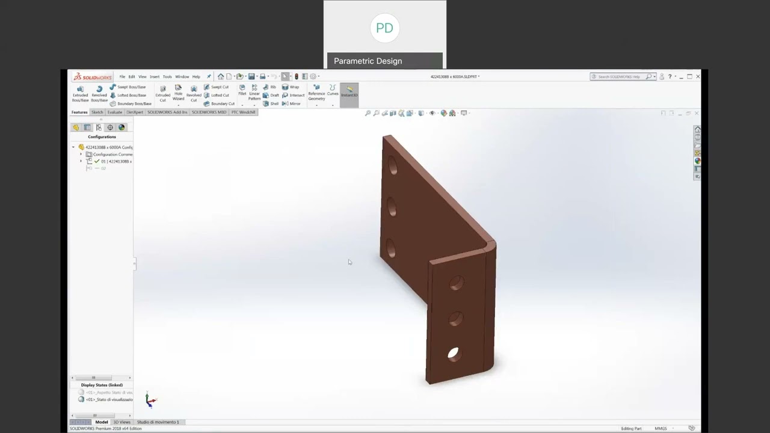Click the Swept Cut tool
Image resolution: width=770 pixels, height=433 pixels.
217,87
